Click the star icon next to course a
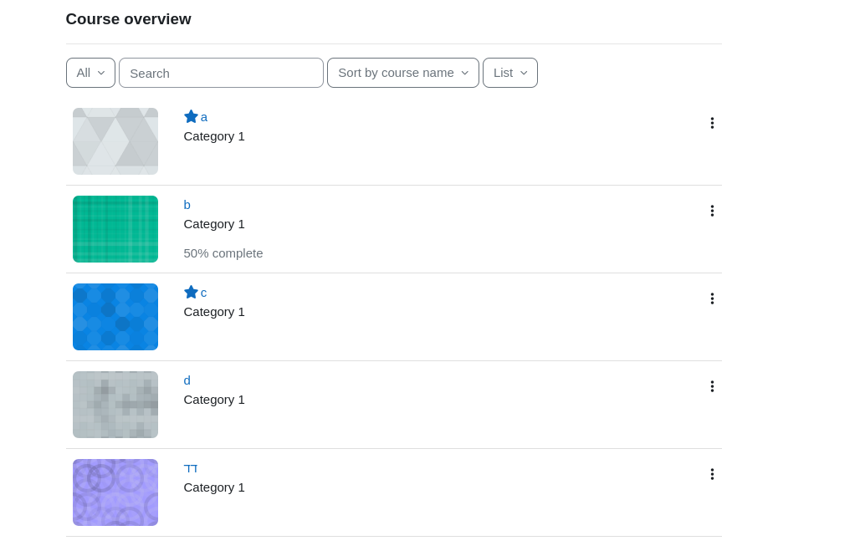 pyautogui.click(x=191, y=117)
